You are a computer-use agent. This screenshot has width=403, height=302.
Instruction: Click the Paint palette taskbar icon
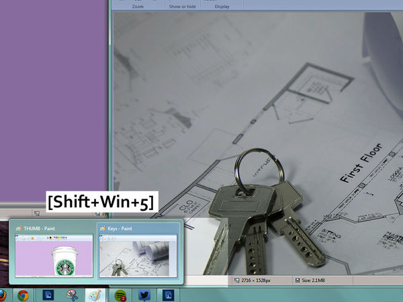[95, 295]
